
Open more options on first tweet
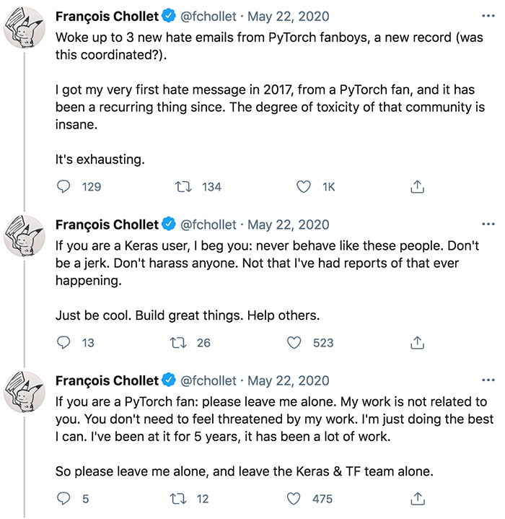coord(488,16)
